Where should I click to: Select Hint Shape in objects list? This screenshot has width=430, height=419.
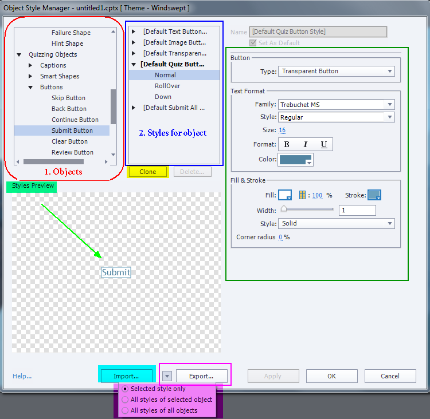(x=68, y=44)
